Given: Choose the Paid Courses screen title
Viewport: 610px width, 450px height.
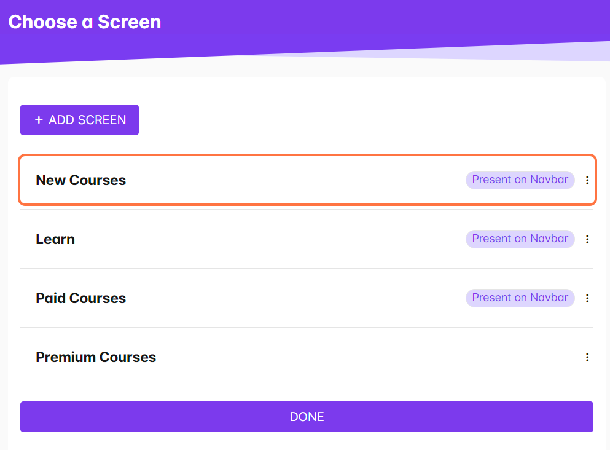Looking at the screenshot, I should click(81, 298).
